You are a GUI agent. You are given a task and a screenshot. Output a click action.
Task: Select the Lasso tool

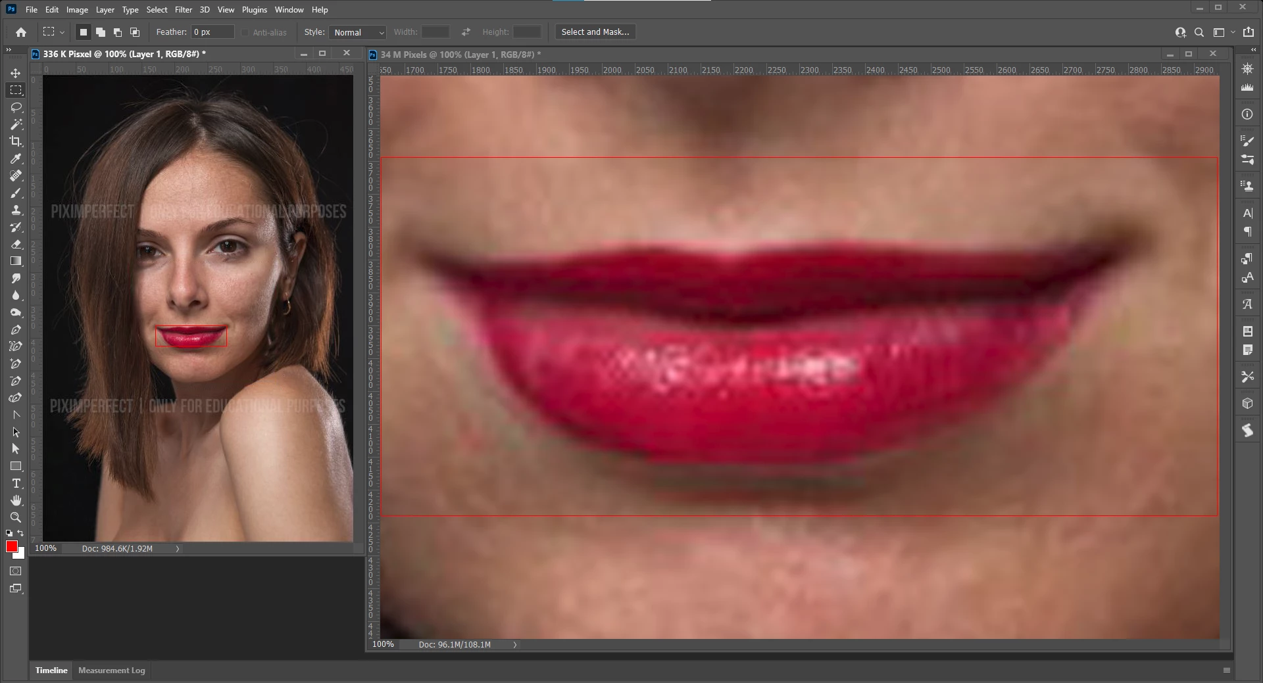point(16,107)
